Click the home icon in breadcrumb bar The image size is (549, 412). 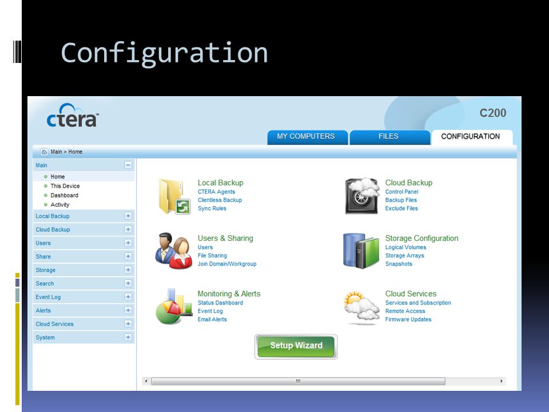(44, 152)
